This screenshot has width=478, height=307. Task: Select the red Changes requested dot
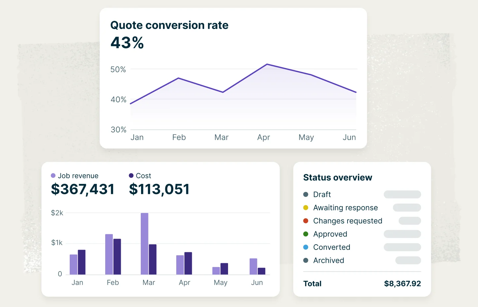pyautogui.click(x=306, y=221)
